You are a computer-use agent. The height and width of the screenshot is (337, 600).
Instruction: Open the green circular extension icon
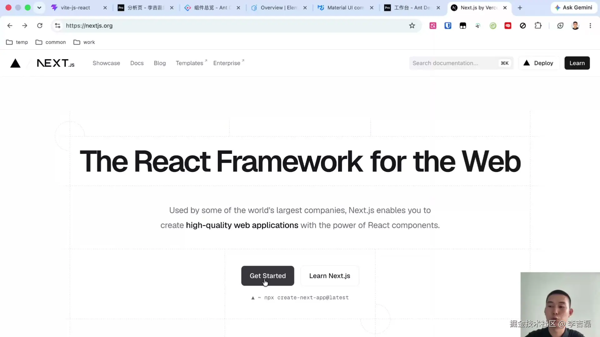tap(493, 26)
